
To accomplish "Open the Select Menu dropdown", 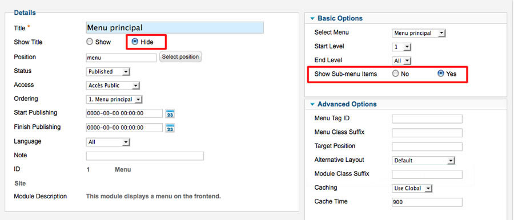I will tap(419, 33).
